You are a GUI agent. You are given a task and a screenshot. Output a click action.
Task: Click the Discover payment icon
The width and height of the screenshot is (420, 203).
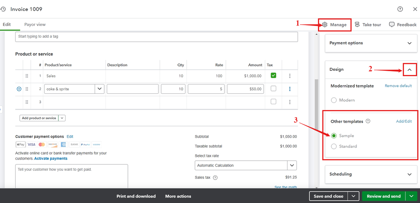coord(53,144)
